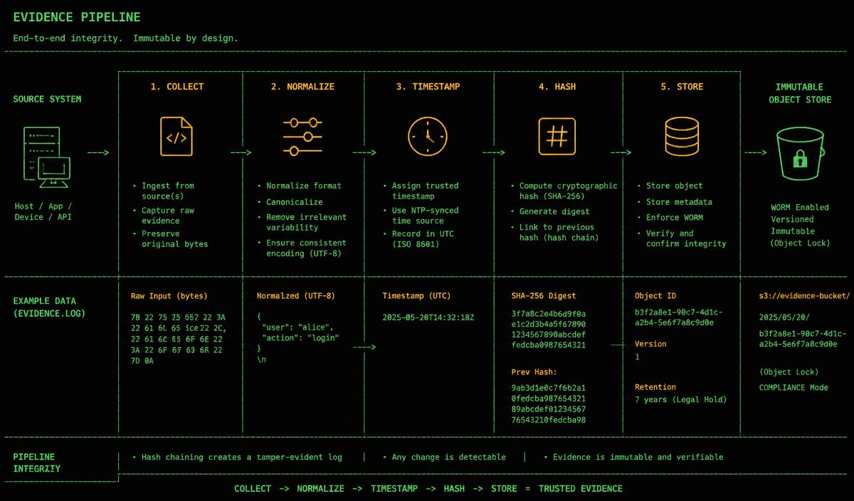The image size is (854, 501).
Task: Select the 'Timestamp (UTC)' column label
Action: tap(416, 295)
